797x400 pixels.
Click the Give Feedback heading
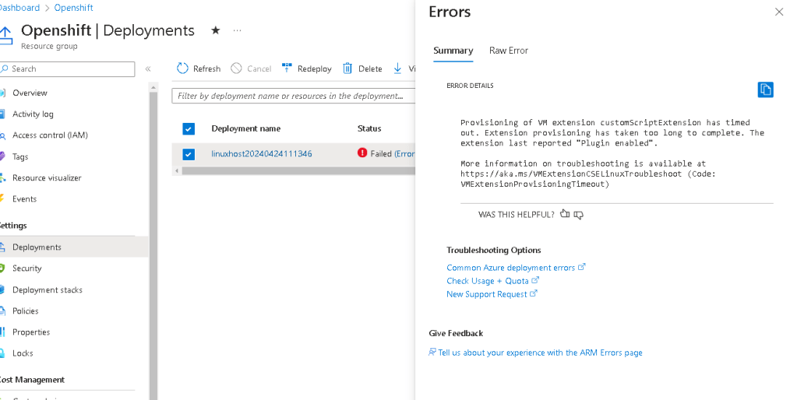[x=456, y=333]
